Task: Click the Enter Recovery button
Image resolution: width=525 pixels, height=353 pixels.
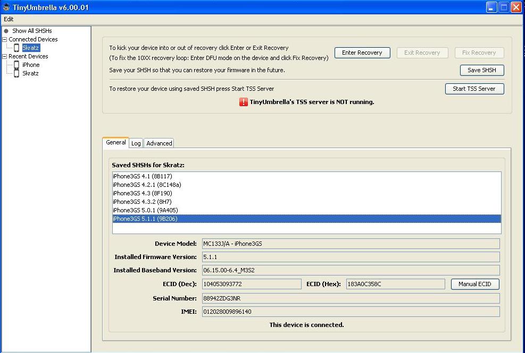Action: click(362, 53)
